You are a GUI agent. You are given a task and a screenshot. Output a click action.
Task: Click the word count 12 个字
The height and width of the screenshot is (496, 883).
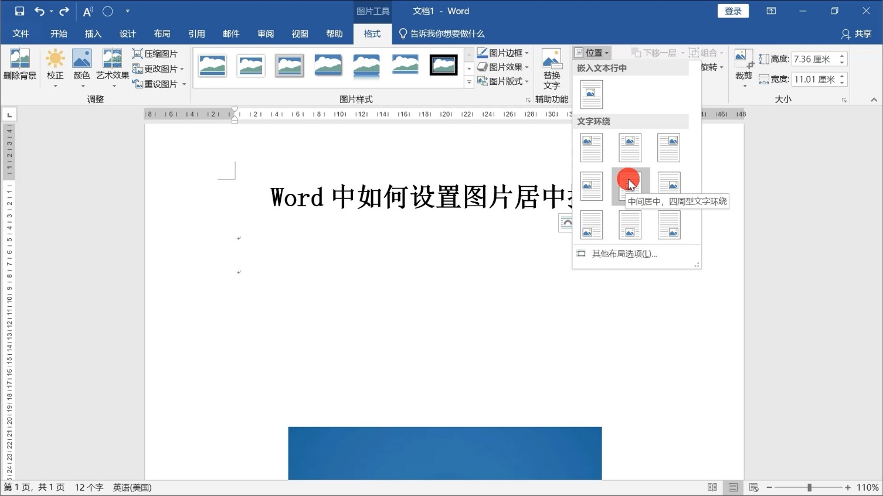89,487
